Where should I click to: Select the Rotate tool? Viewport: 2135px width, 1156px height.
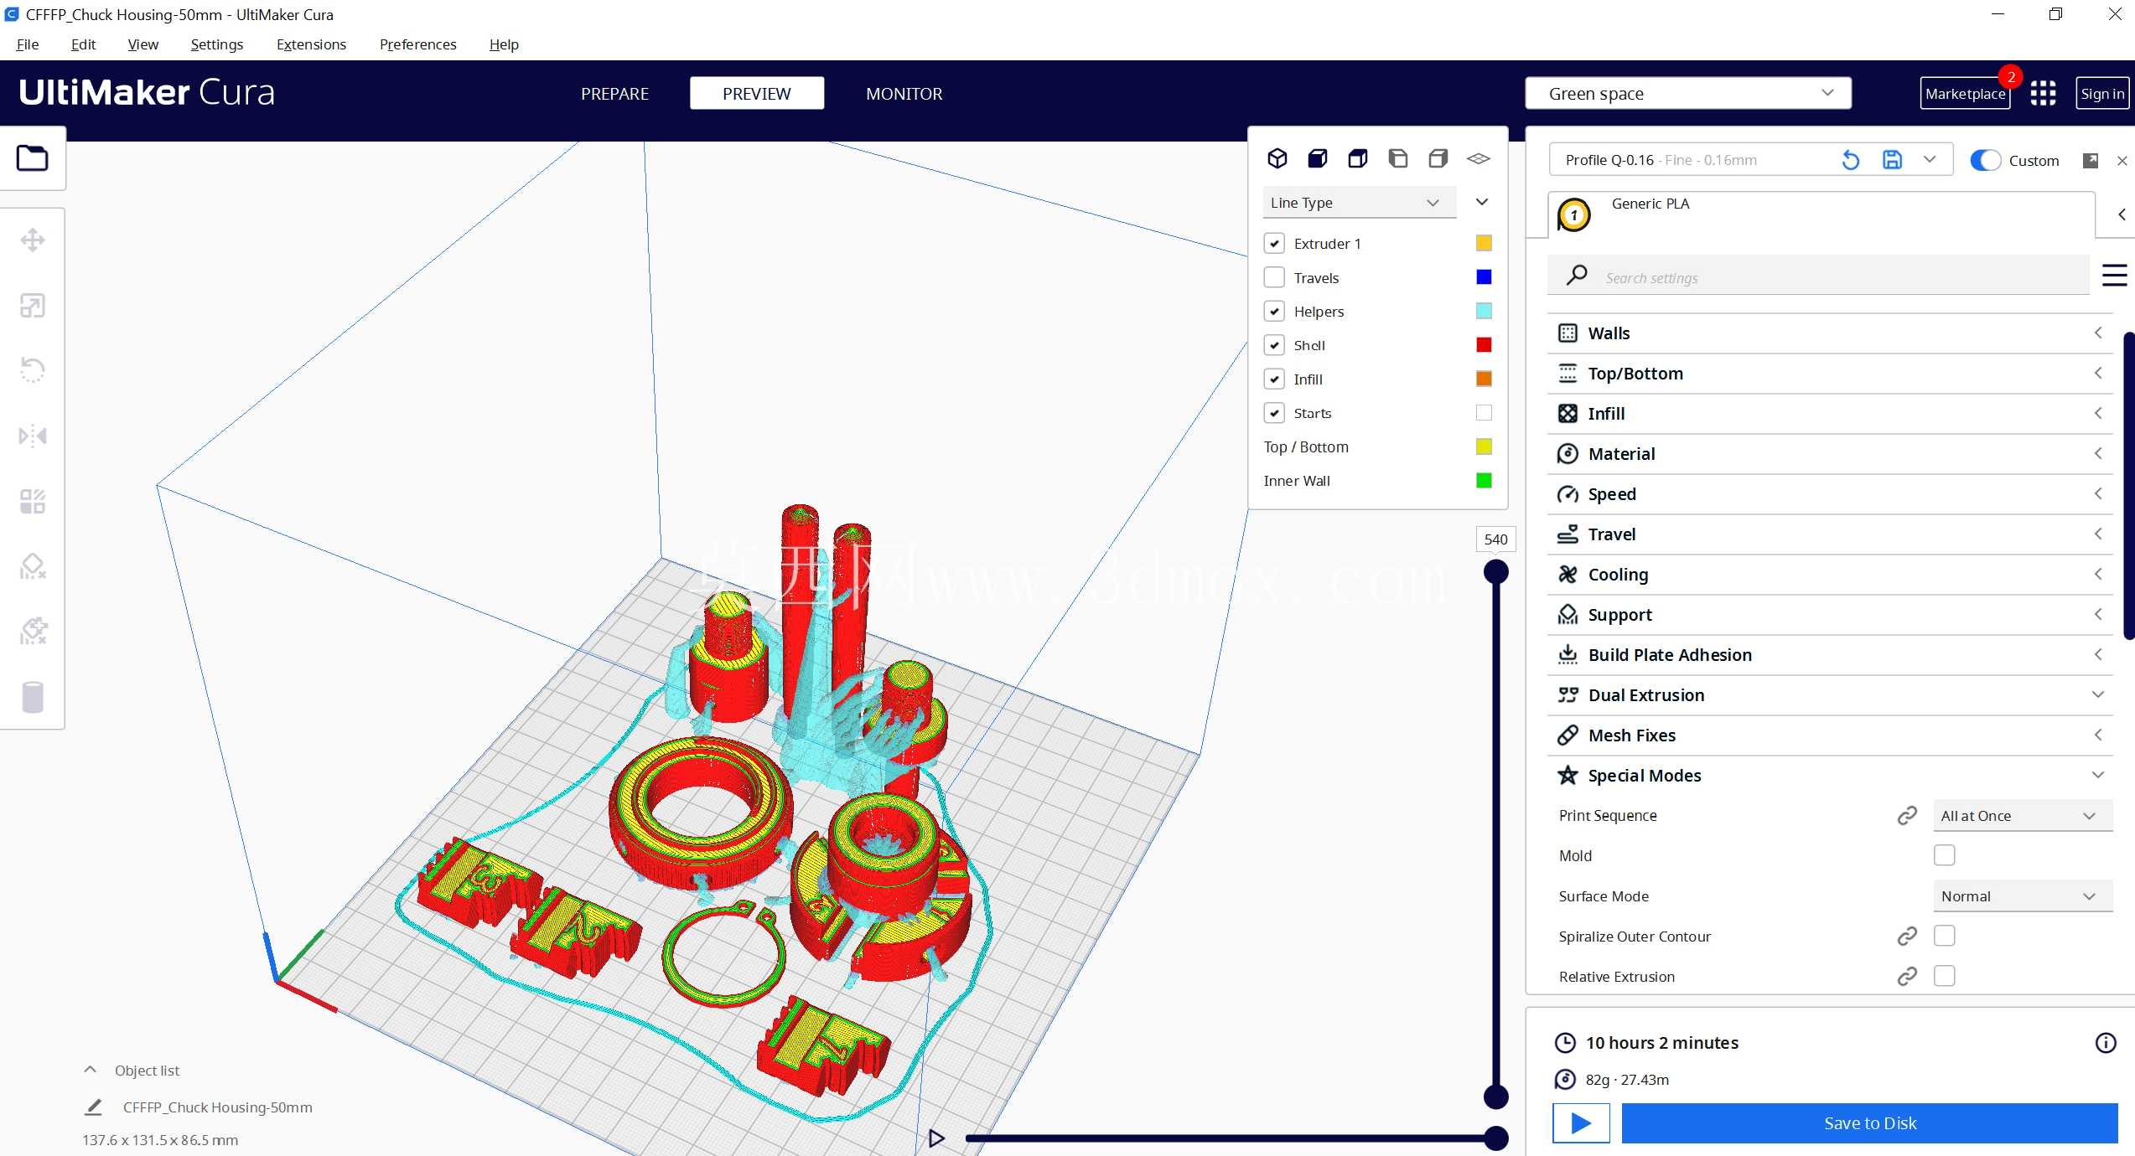33,370
